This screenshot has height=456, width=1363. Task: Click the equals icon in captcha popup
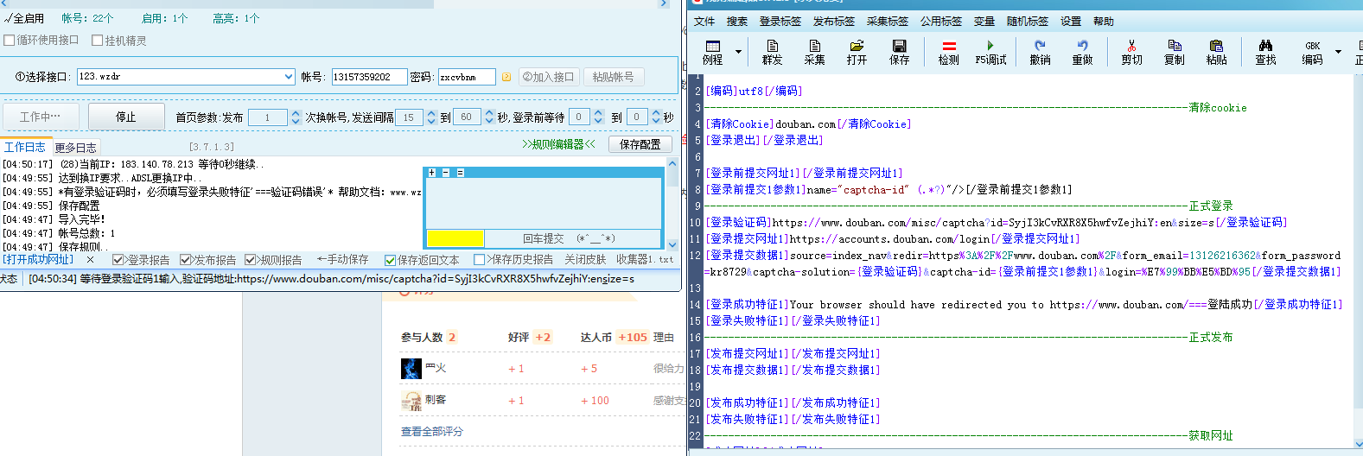[460, 173]
